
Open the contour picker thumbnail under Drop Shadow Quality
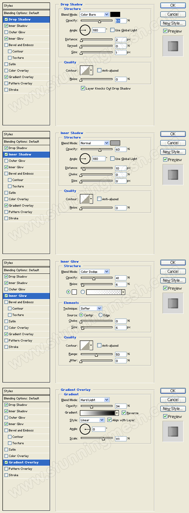tap(84, 70)
